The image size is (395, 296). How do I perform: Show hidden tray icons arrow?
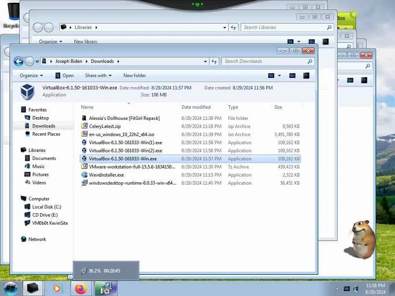tap(338, 289)
